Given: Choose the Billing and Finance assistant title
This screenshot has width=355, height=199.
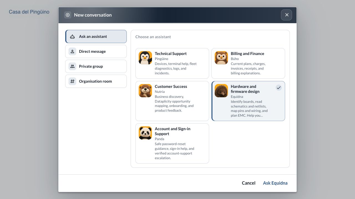Looking at the screenshot, I should (247, 54).
